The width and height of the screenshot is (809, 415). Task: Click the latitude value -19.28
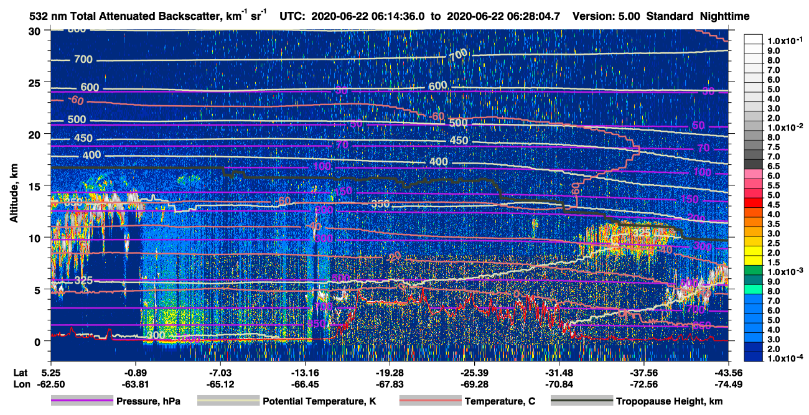(x=389, y=373)
